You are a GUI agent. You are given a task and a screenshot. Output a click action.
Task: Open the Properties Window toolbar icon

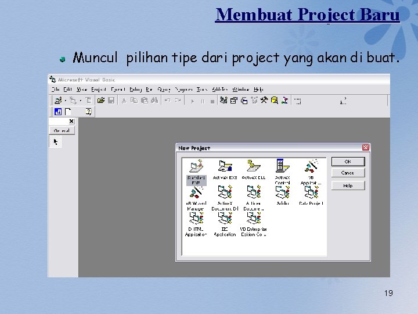[234, 101]
